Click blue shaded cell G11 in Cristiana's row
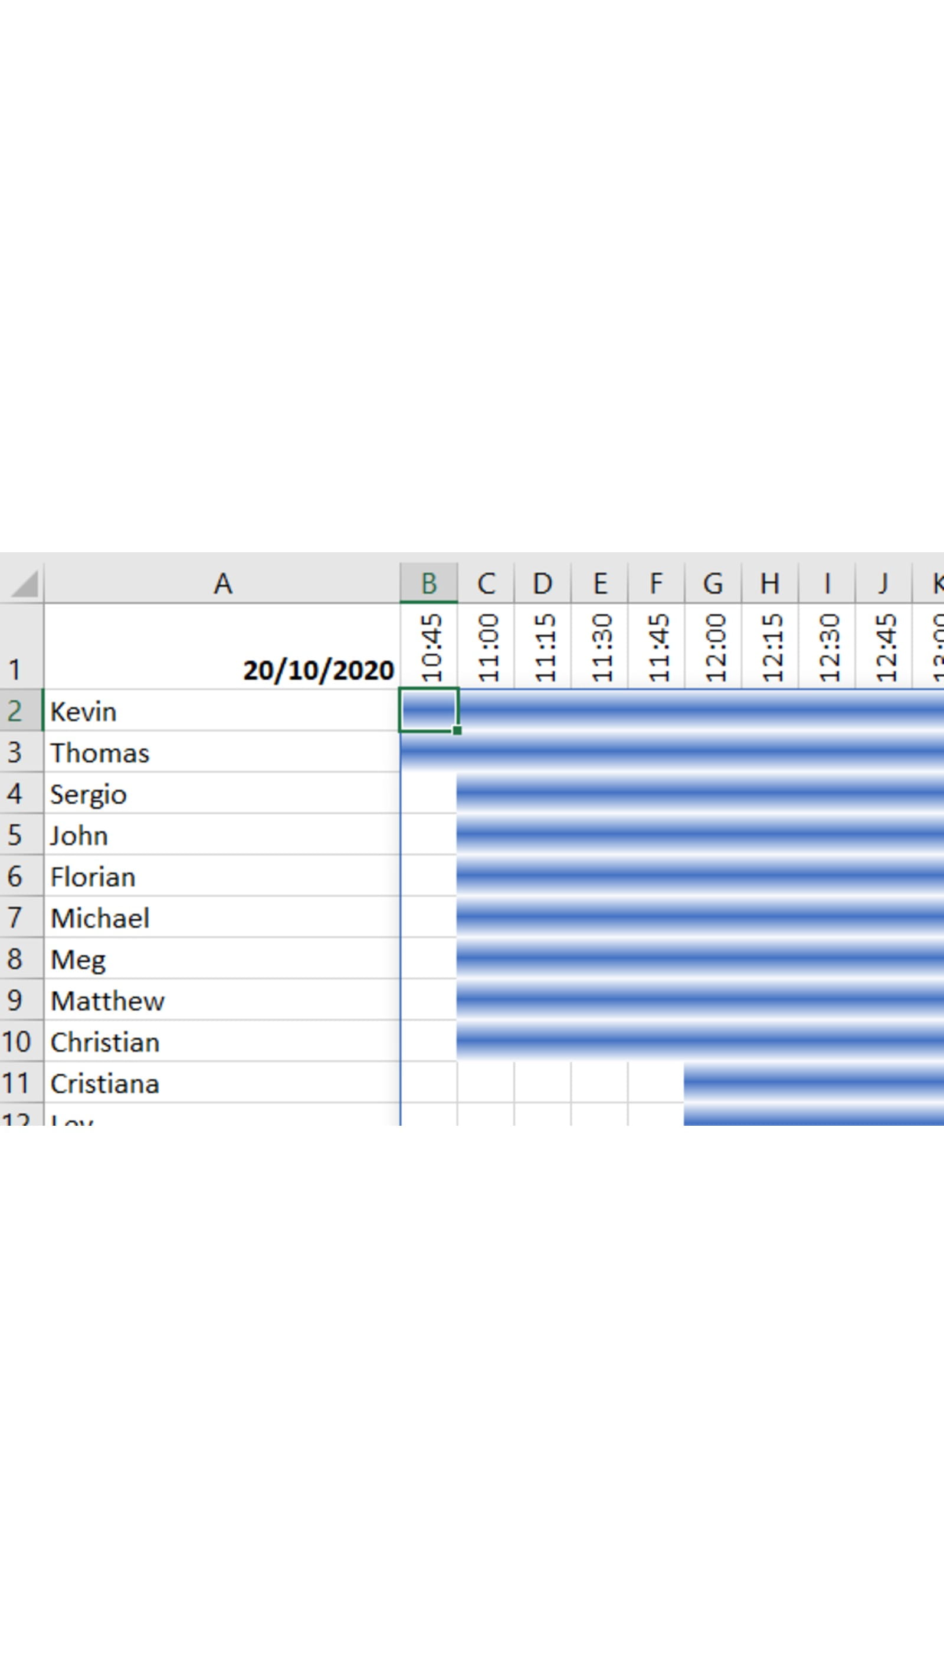This screenshot has height=1678, width=944. (713, 1083)
